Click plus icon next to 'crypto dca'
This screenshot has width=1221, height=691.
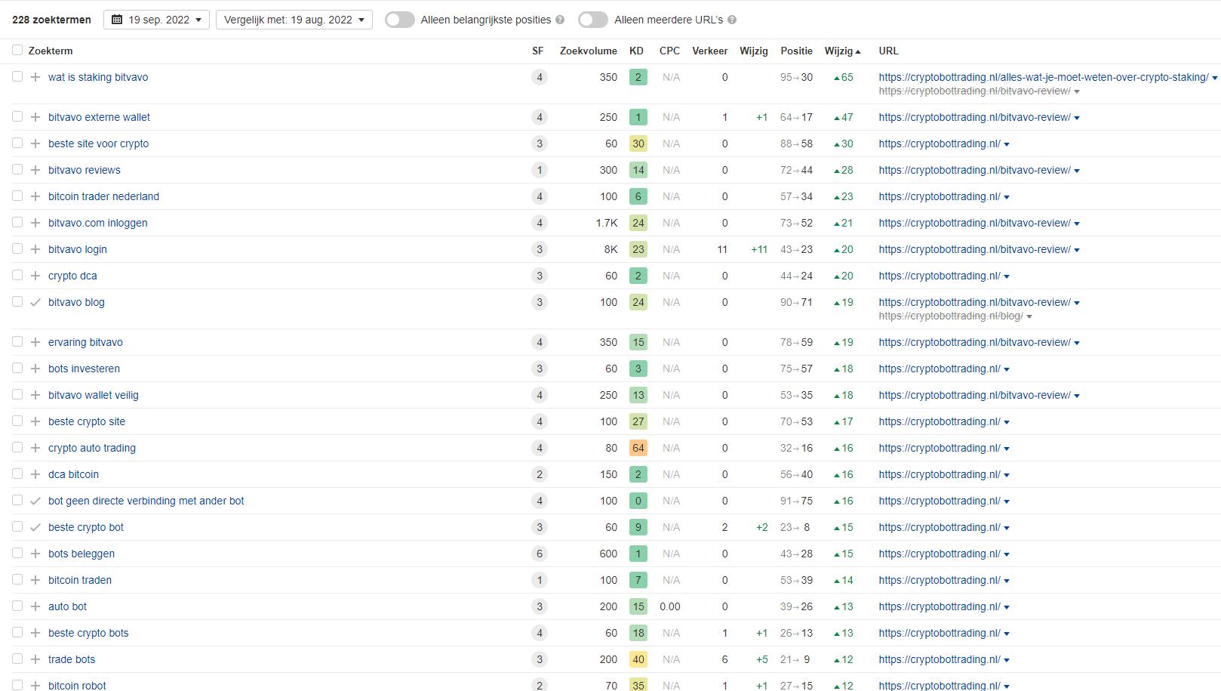tap(35, 276)
